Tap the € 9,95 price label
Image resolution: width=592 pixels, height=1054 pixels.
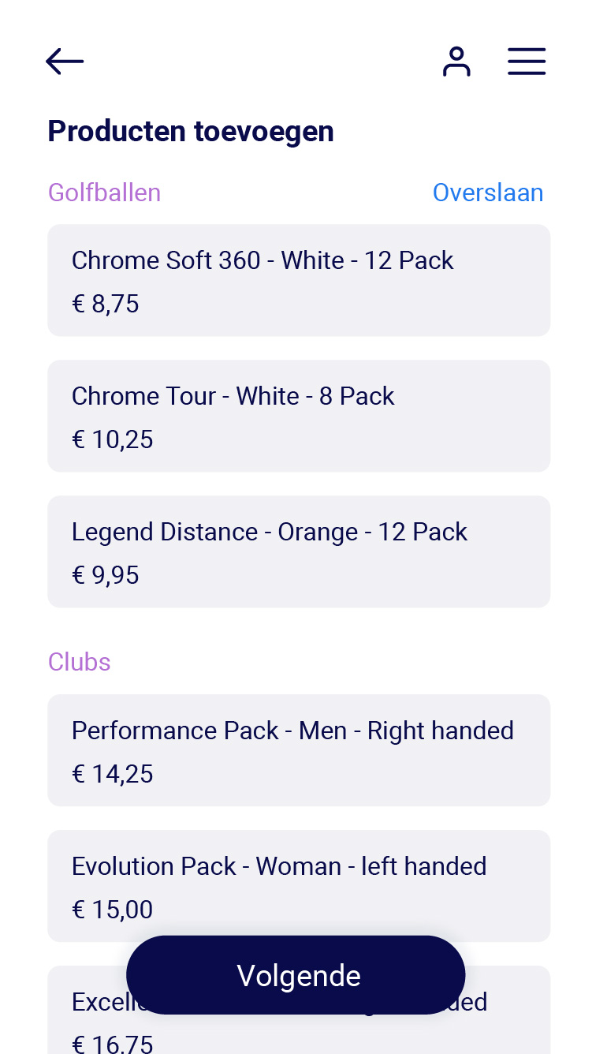click(x=106, y=575)
